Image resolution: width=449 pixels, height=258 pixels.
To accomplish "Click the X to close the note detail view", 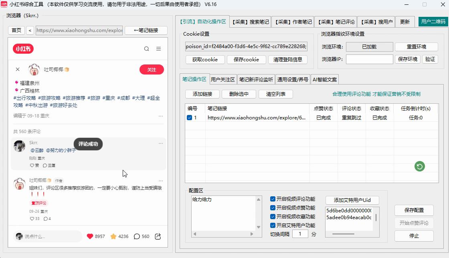I will [x=17, y=69].
